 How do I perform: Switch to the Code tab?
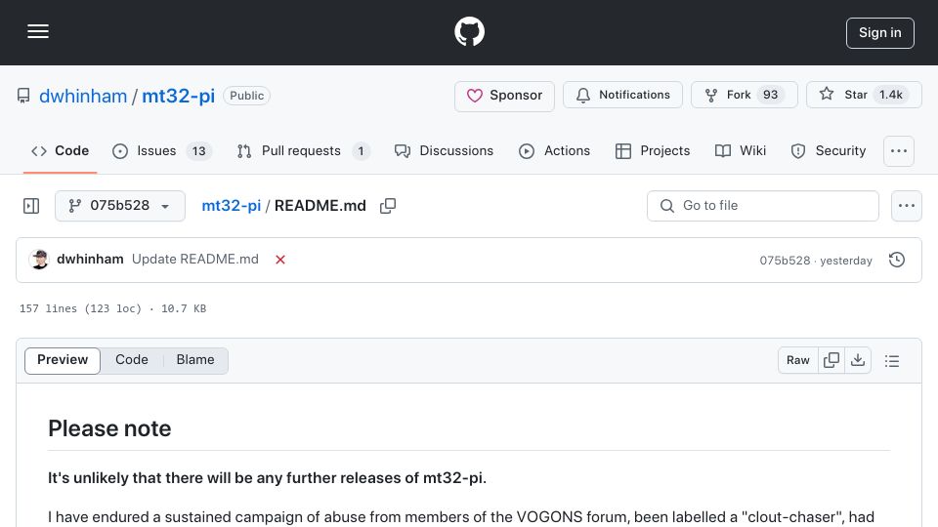pos(60,151)
